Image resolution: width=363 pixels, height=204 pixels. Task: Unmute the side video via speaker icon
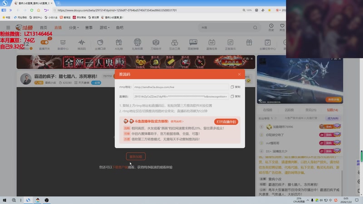coord(260,100)
